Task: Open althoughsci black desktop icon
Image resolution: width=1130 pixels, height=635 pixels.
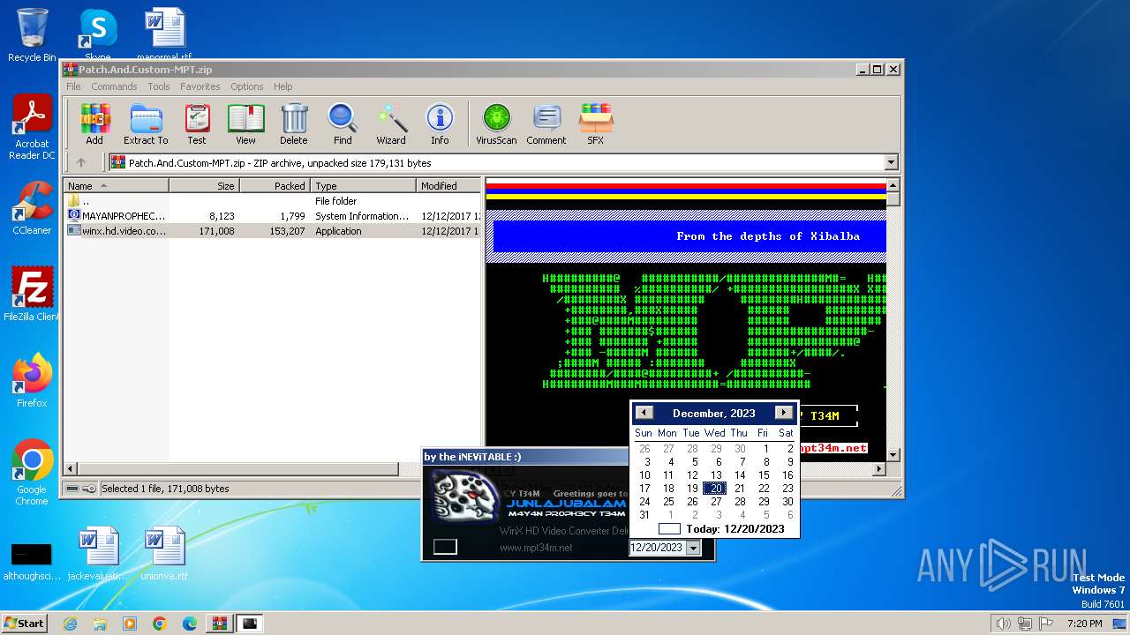Action: pos(31,561)
